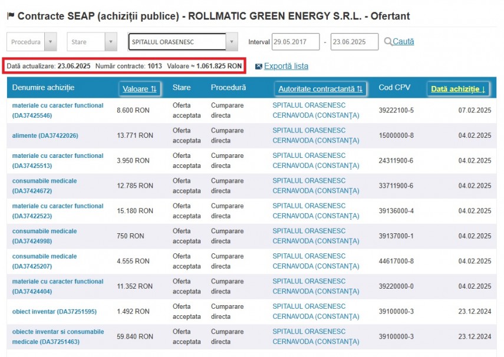Click the flag icon beside the page title
This screenshot has height=357, width=504.
click(x=11, y=15)
